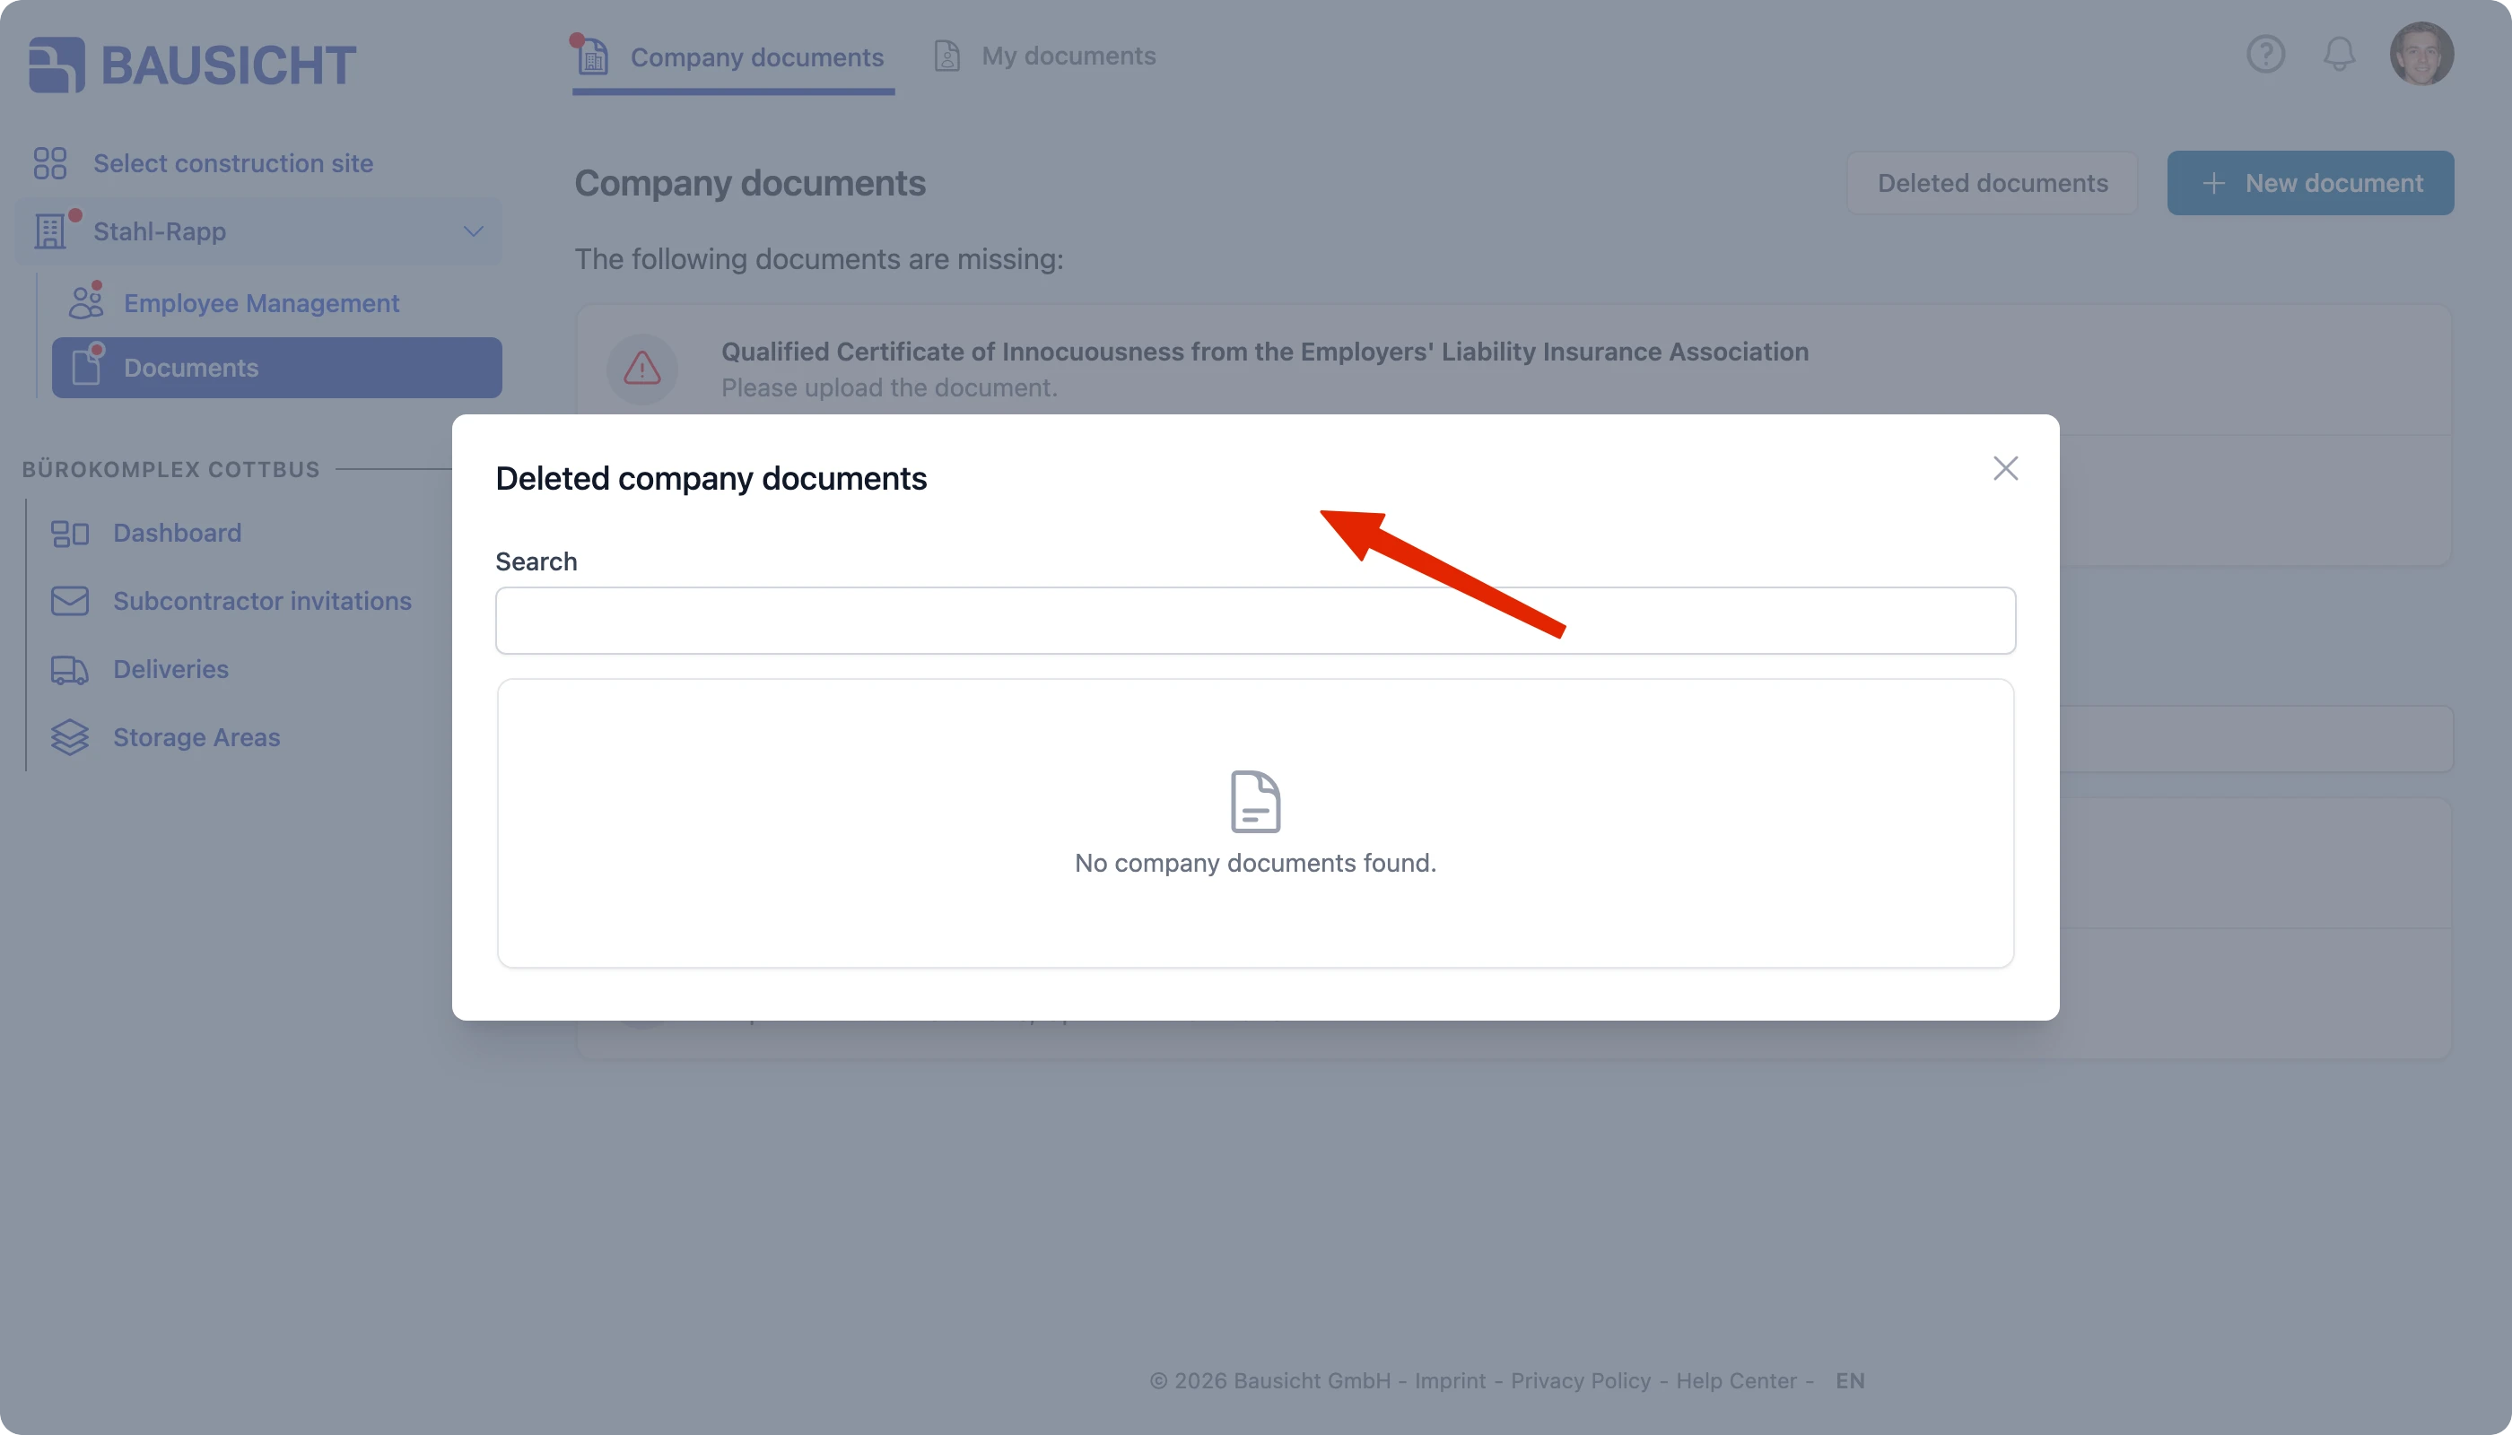Click the plus icon in New document
This screenshot has height=1435, width=2512.
2213,183
